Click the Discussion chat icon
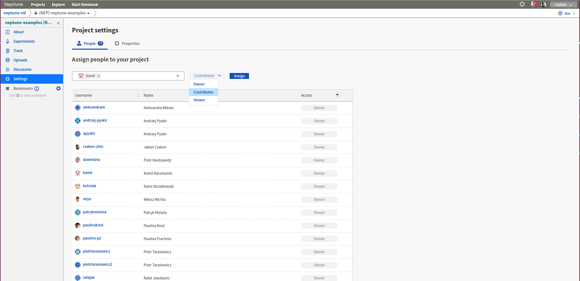The image size is (580, 281). (8, 70)
